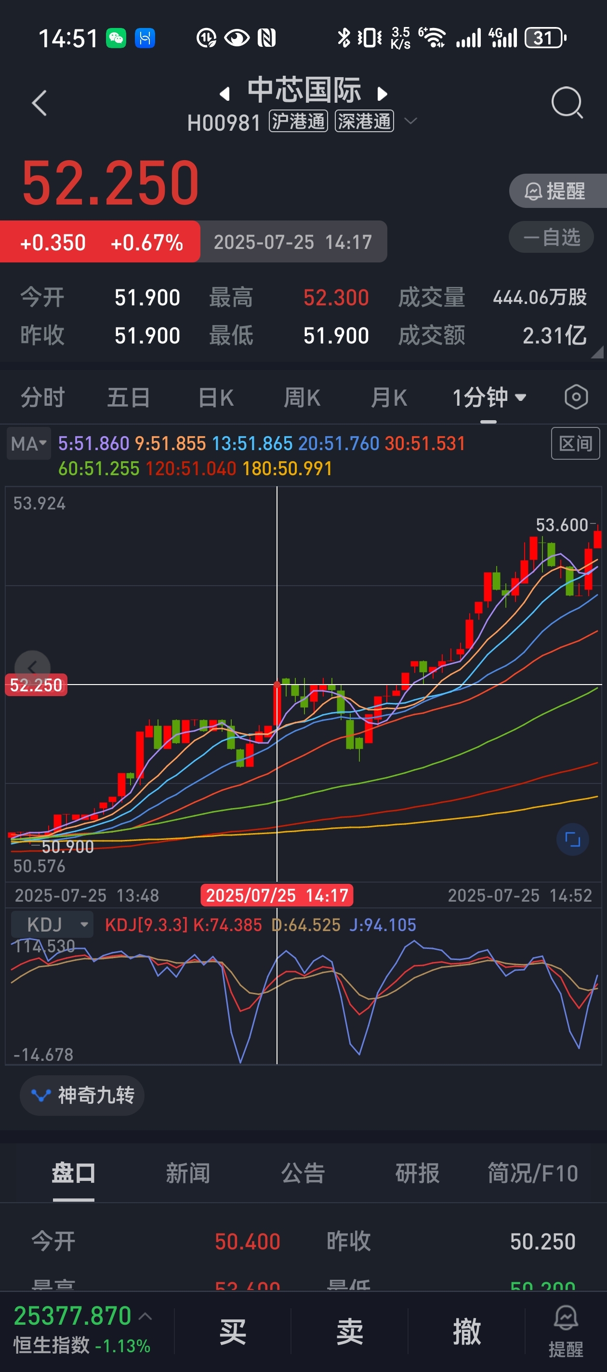This screenshot has width=607, height=1372.
Task: Tap the 50.900 low marker on chart
Action: pyautogui.click(x=67, y=846)
